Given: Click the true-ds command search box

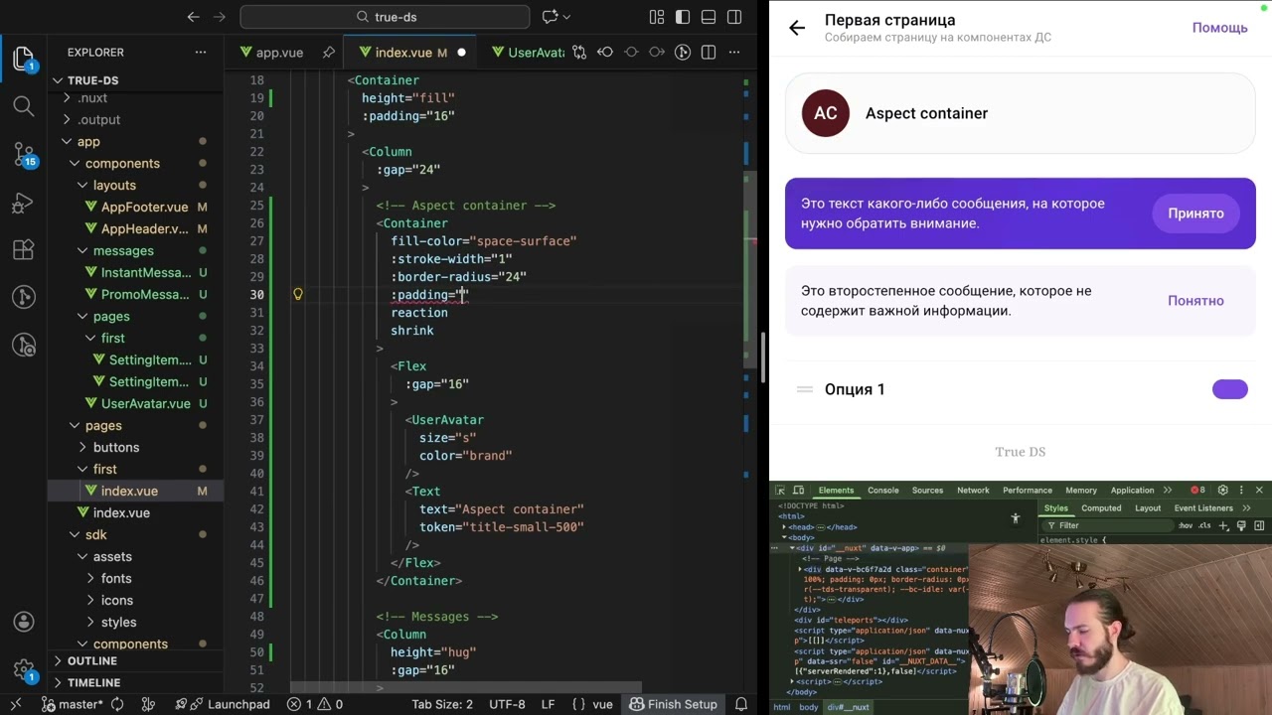Looking at the screenshot, I should click(385, 17).
